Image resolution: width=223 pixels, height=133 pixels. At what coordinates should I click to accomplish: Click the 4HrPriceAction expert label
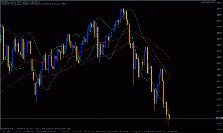(x=207, y=2)
